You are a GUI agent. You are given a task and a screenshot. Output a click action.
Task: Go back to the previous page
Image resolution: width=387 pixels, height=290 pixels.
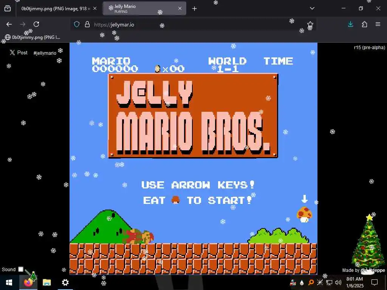point(9,24)
